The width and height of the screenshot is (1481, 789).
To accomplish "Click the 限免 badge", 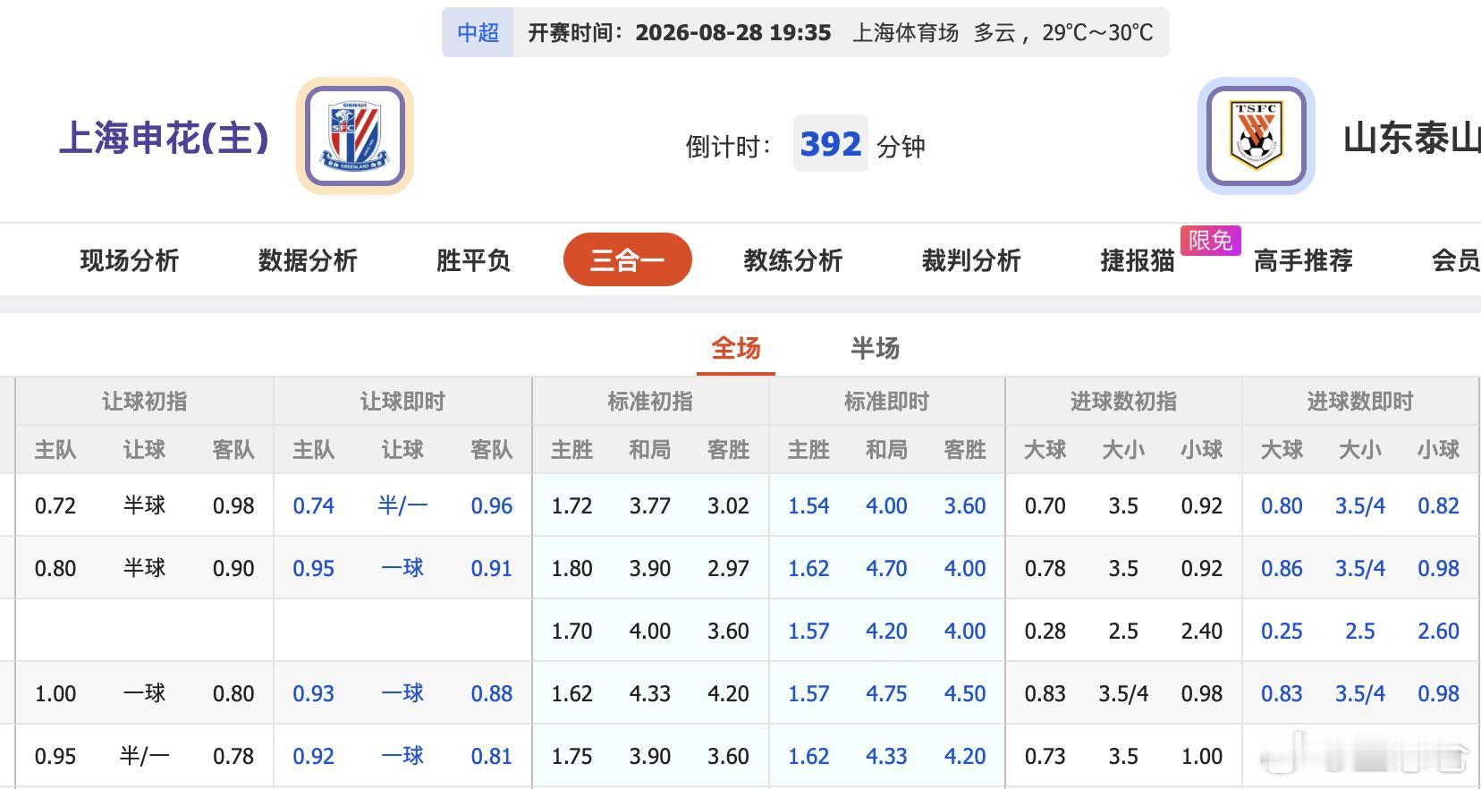I will click(1211, 240).
